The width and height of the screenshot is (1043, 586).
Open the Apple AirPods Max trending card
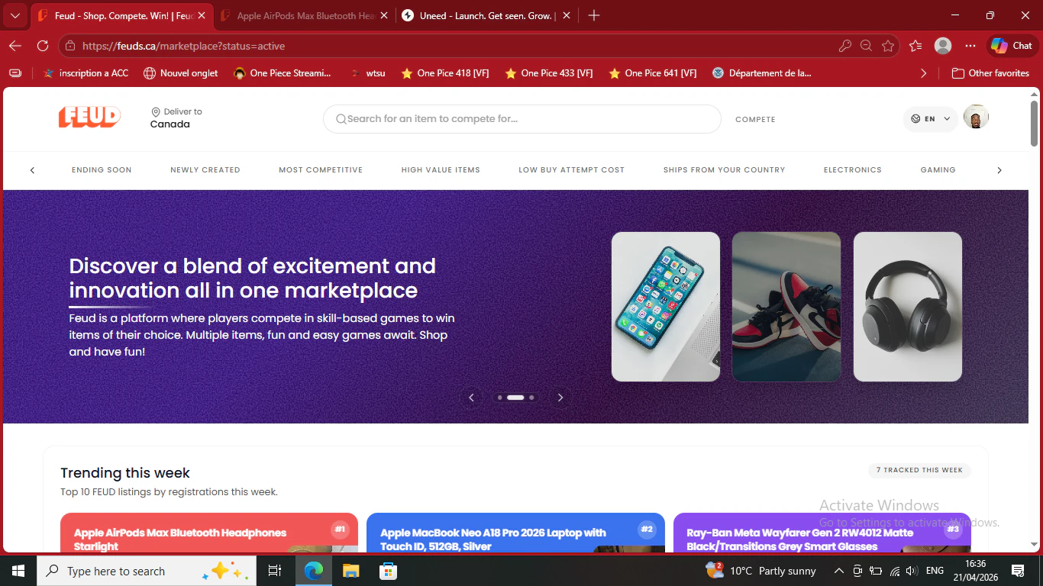click(x=209, y=533)
